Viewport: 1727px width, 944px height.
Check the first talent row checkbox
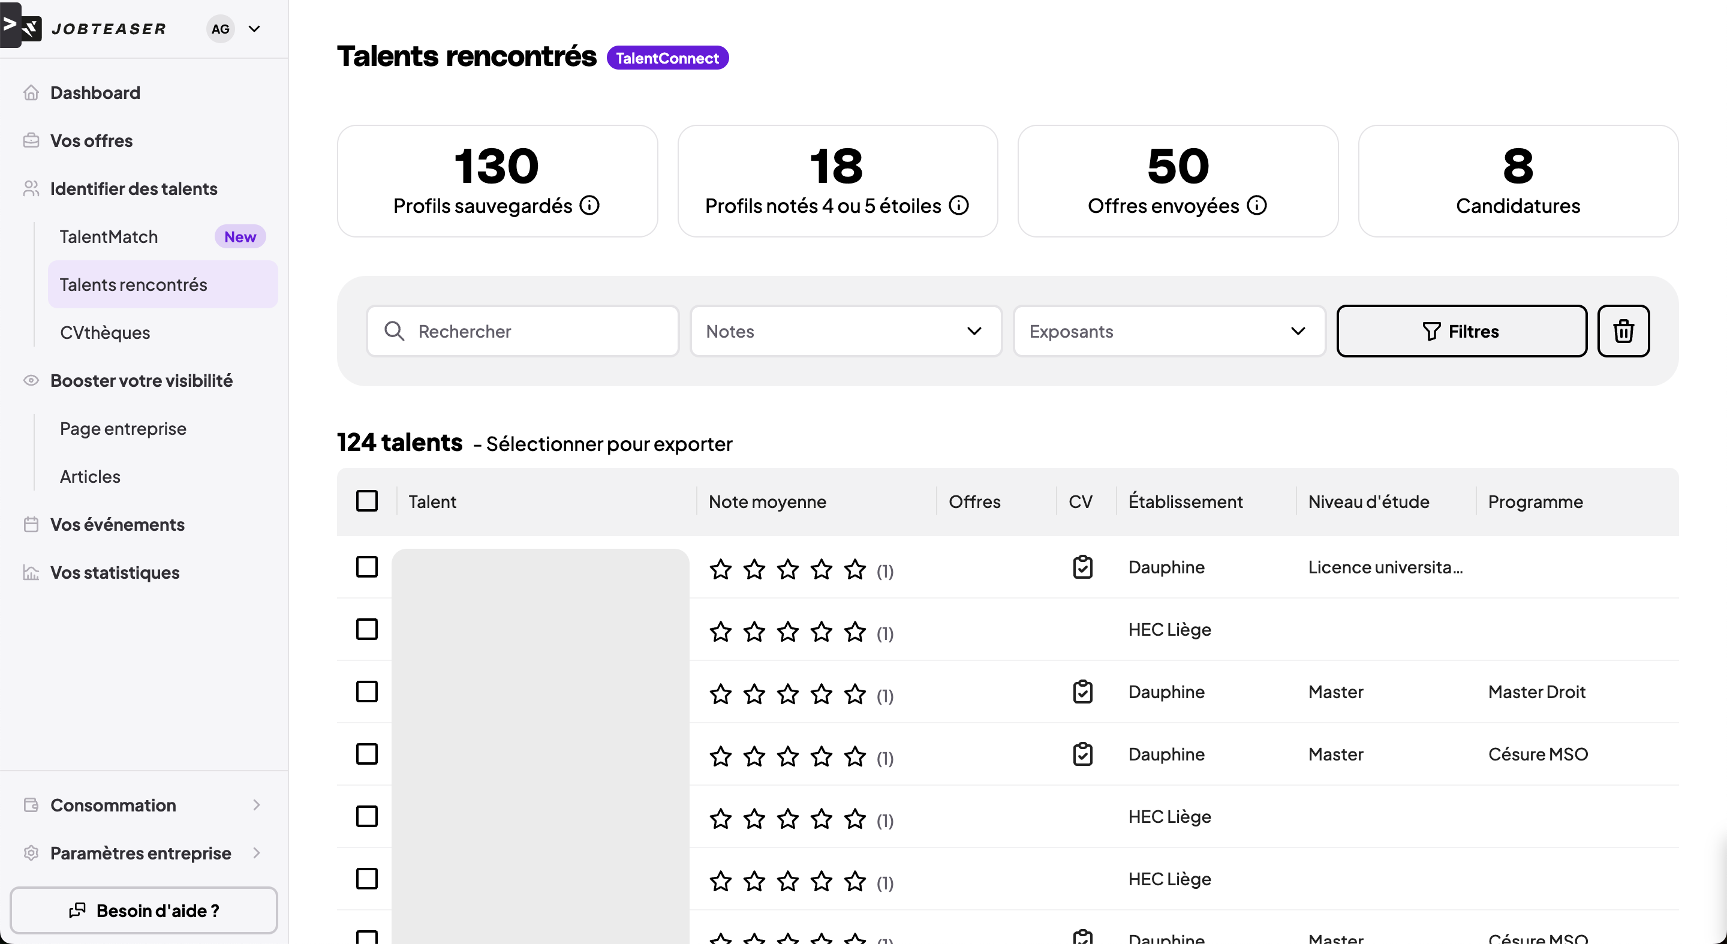tap(367, 567)
